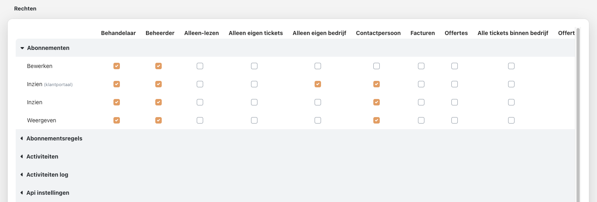Viewport: 597px width, 202px height.
Task: Uncheck Weergeven for Behandelaar
Action: coord(117,120)
